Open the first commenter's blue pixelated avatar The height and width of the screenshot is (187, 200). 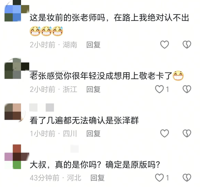17,11
